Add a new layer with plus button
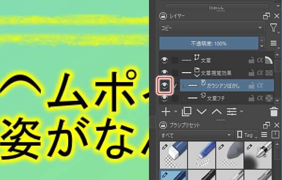The width and height of the screenshot is (282, 180). click(166, 112)
